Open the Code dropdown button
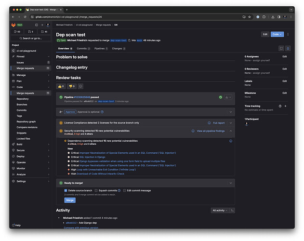 click(277, 34)
